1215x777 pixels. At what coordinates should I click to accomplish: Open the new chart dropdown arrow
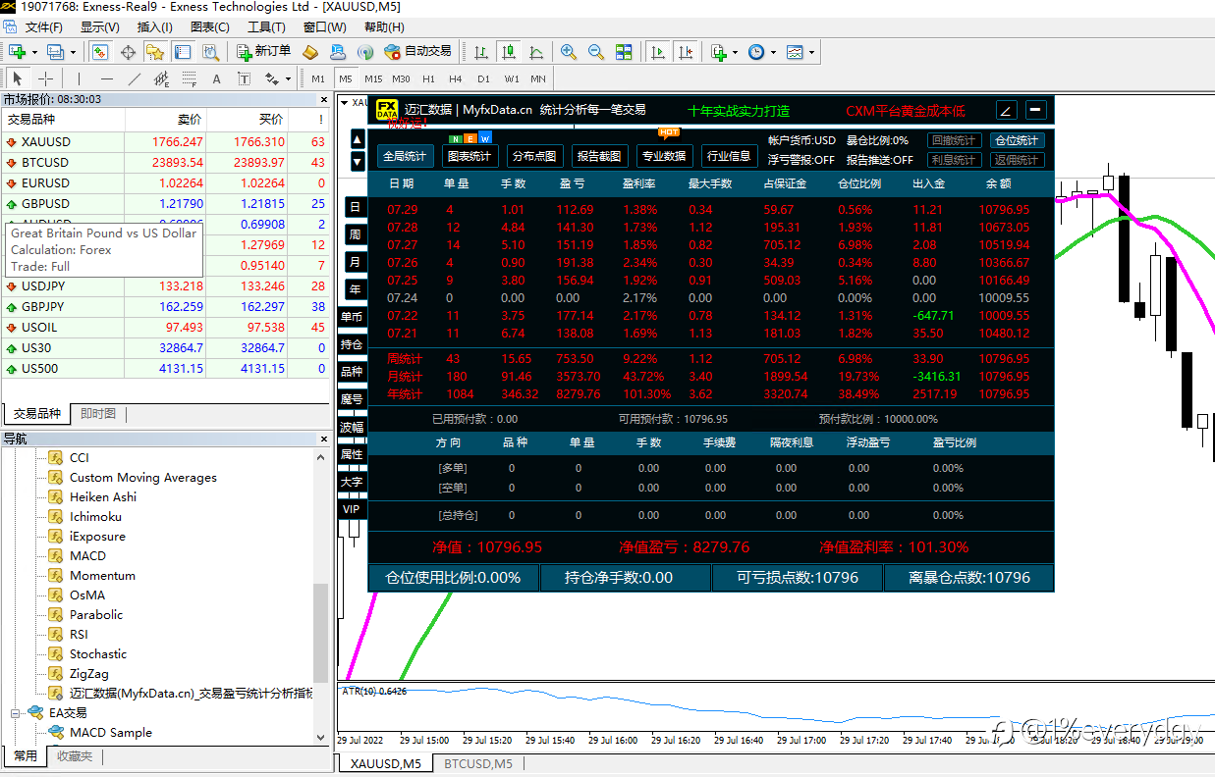click(34, 52)
